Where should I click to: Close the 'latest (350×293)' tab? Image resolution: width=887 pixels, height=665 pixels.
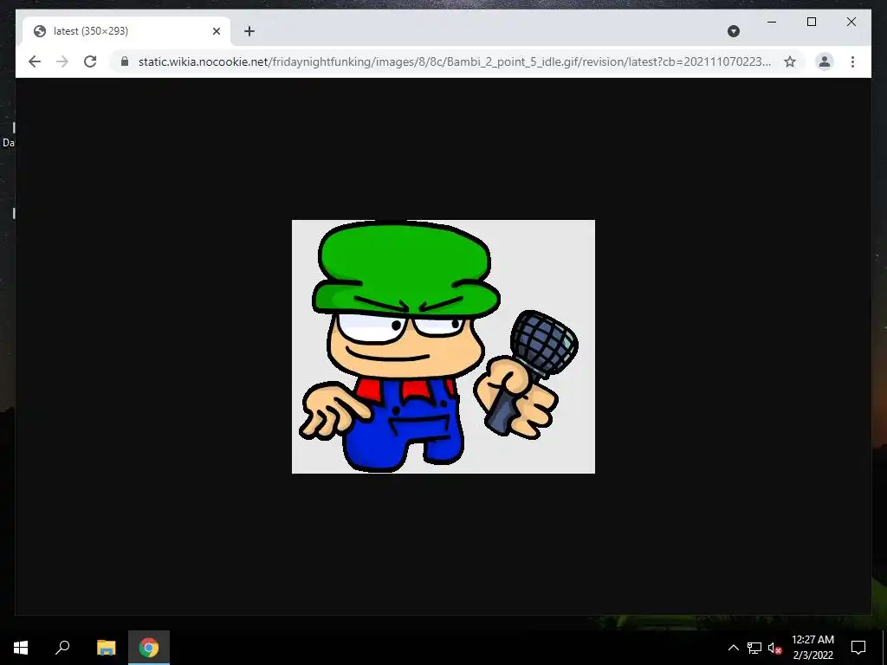click(x=216, y=31)
